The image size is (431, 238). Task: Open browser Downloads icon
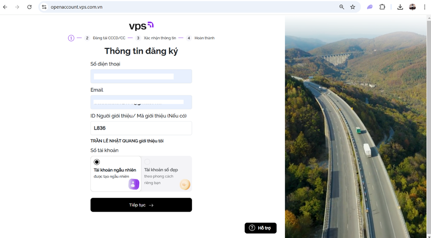[x=400, y=7]
